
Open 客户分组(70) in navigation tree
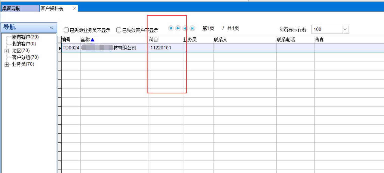(x=25, y=57)
